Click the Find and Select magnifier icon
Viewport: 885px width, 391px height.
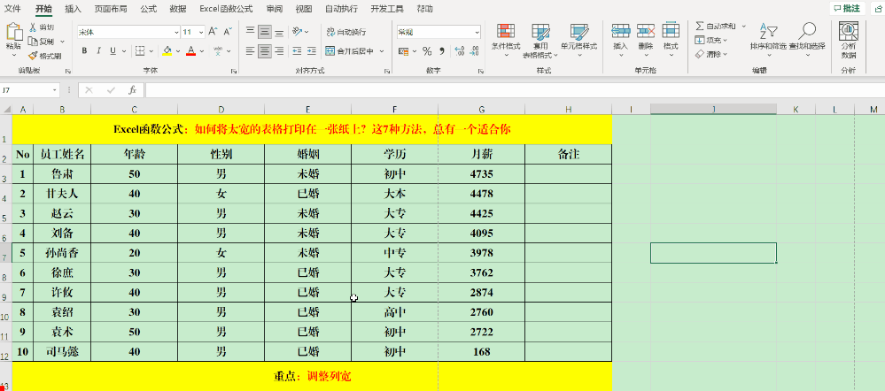tap(807, 31)
